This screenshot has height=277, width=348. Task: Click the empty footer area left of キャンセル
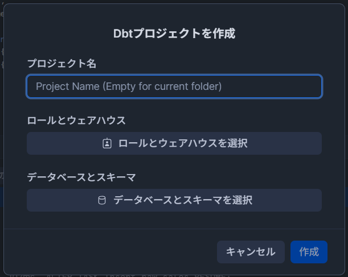tap(110, 252)
